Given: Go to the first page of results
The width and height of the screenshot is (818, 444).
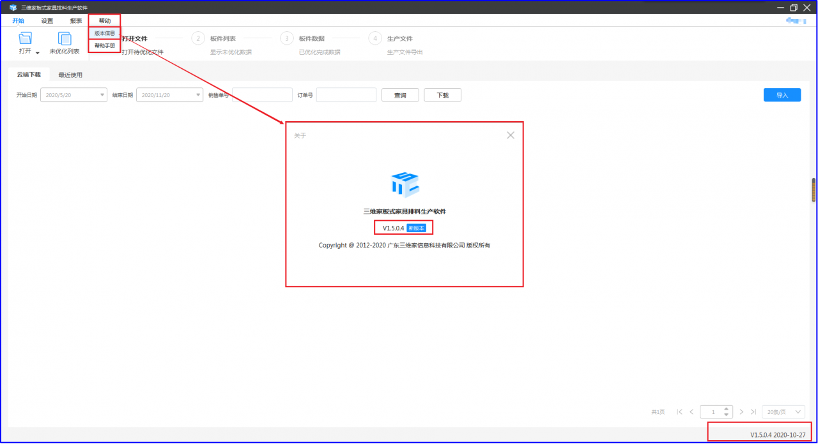Looking at the screenshot, I should pos(679,412).
